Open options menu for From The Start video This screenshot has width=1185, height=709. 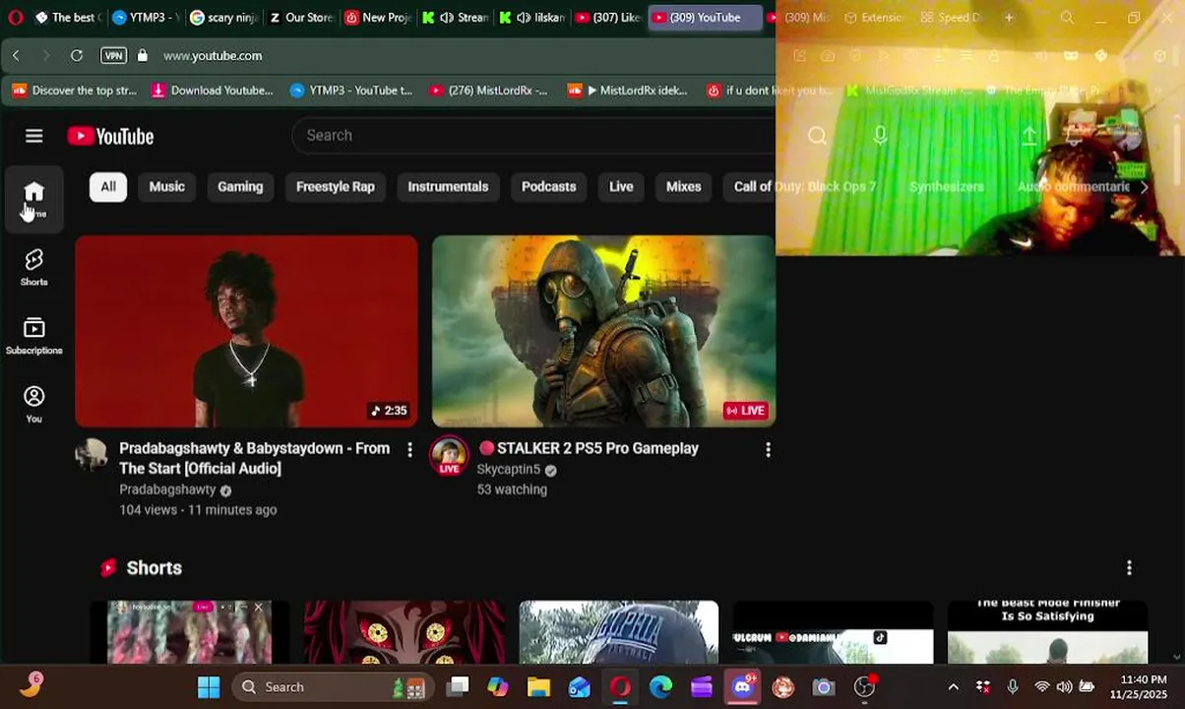(410, 450)
